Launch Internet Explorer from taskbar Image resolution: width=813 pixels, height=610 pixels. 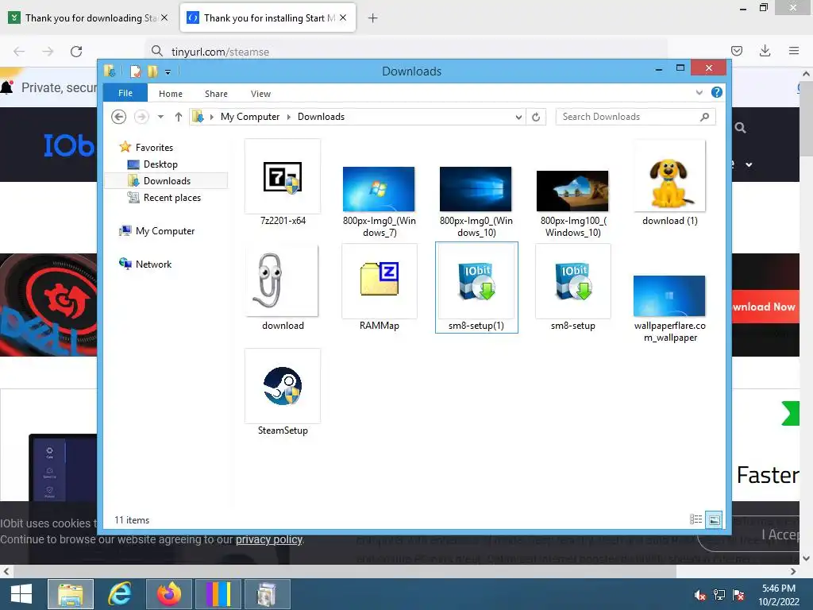coord(119,594)
